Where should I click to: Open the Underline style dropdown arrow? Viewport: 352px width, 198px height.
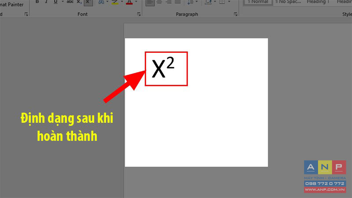point(62,2)
